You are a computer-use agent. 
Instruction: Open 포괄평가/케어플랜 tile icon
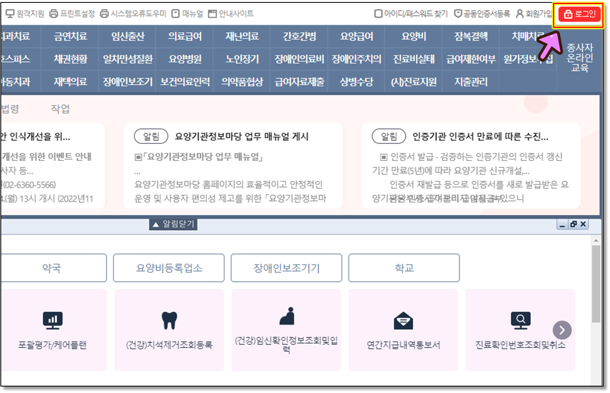[53, 320]
